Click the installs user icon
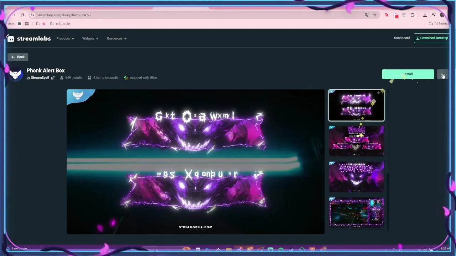 (x=62, y=78)
